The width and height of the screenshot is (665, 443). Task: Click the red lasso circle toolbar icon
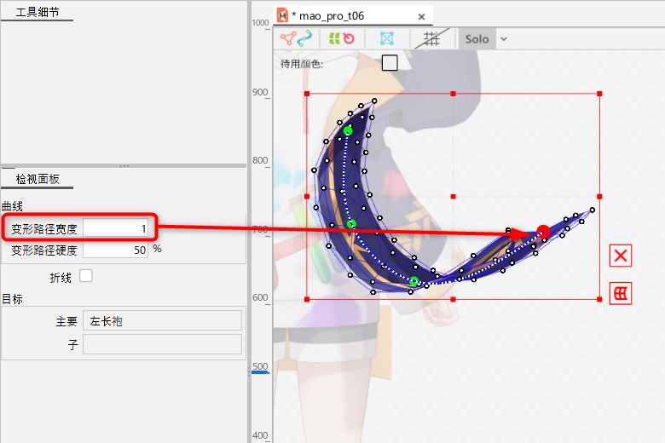click(x=348, y=38)
